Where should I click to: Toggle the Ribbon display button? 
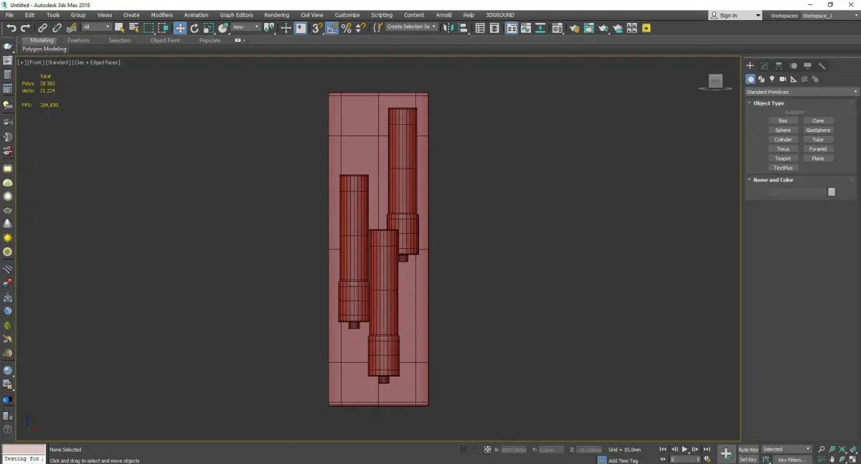click(511, 28)
